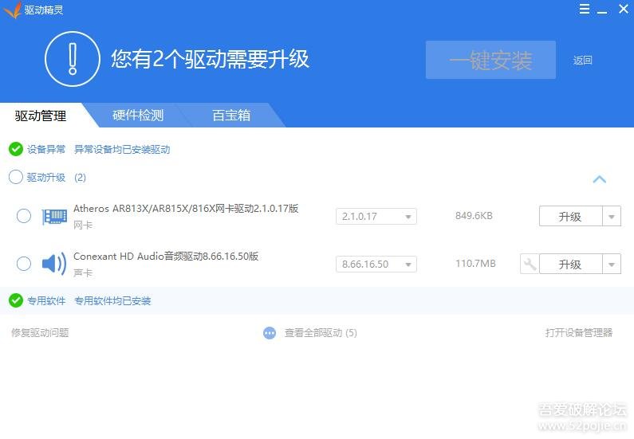Switch to 驱动管理 tab
634x439 pixels.
41,116
